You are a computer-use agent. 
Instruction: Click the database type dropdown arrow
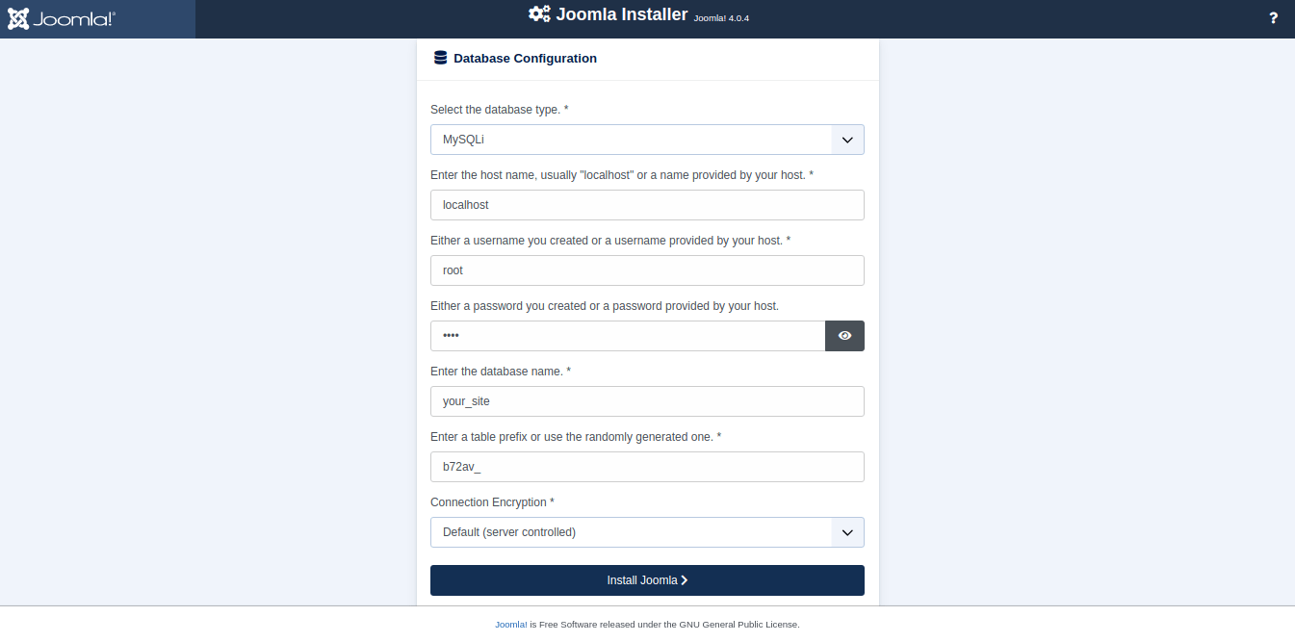pyautogui.click(x=847, y=140)
